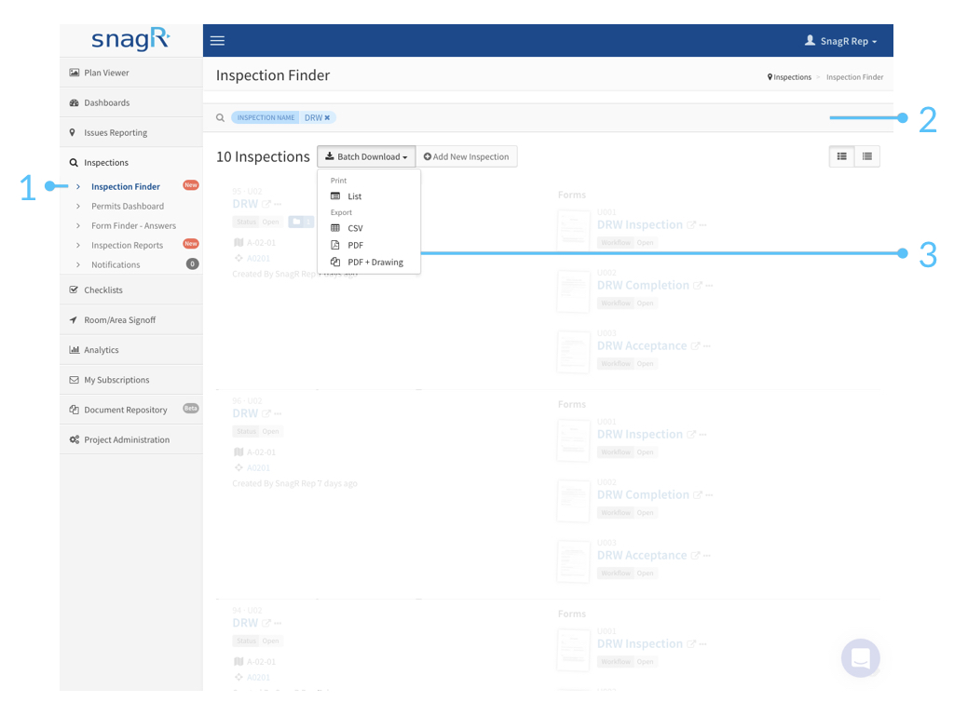
Task: Click the Checklists check icon
Action: [x=74, y=290]
